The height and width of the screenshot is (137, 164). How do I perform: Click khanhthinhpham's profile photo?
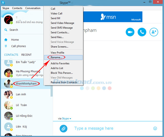point(8,84)
